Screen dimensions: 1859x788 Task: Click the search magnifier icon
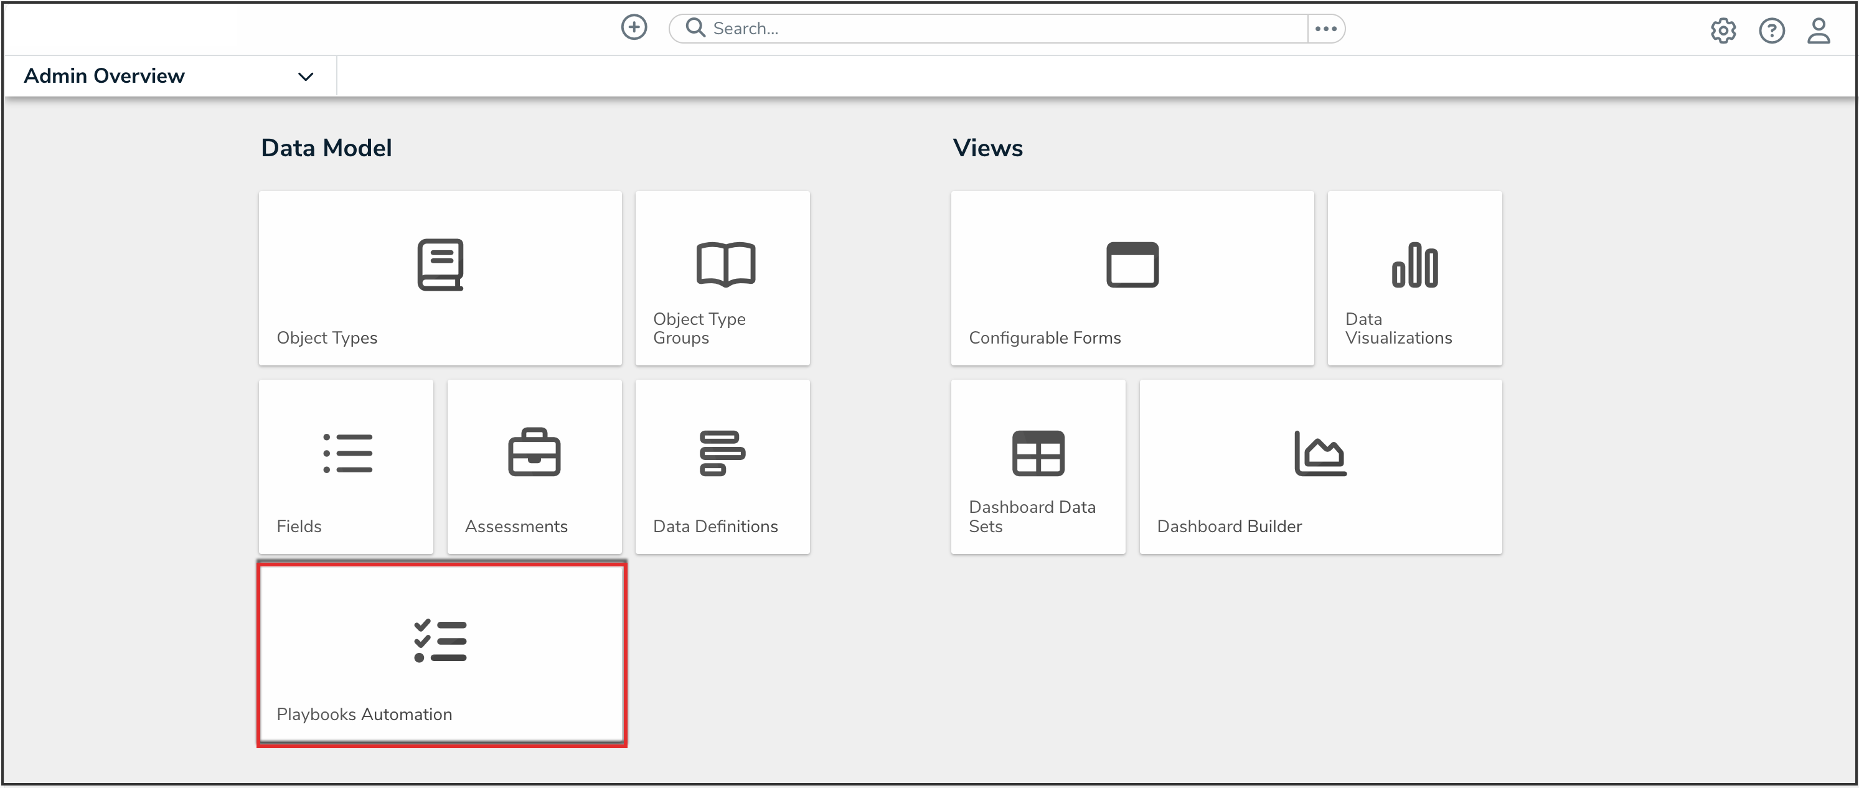point(695,28)
